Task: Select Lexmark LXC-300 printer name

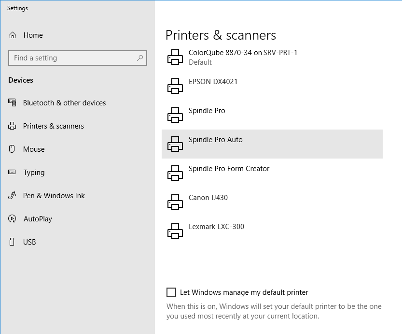Action: 216,227
